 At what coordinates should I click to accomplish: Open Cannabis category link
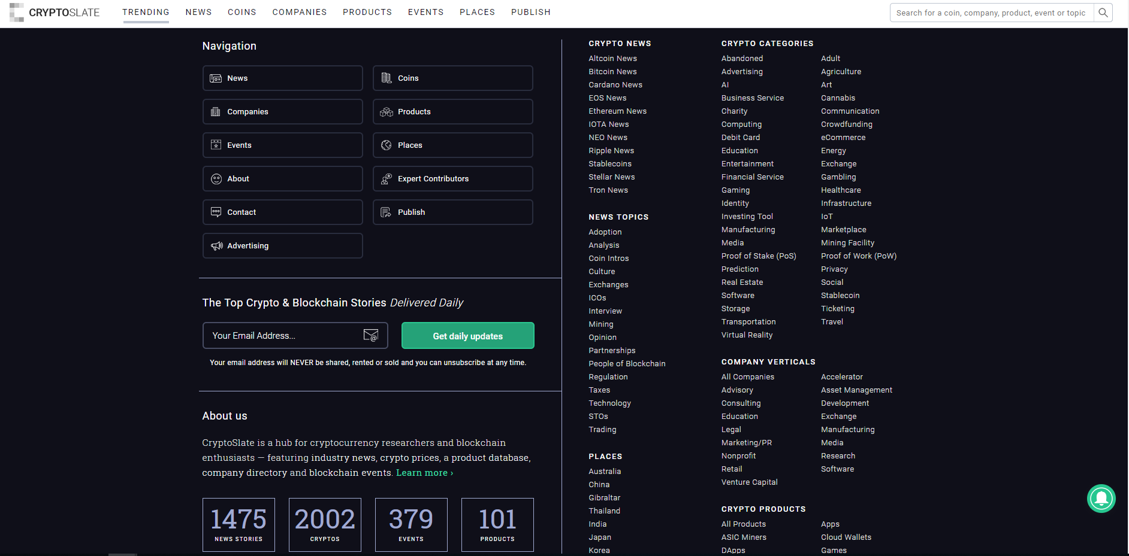[838, 98]
